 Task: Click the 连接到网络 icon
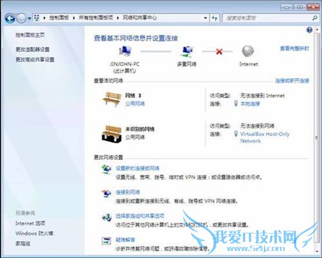(106, 193)
